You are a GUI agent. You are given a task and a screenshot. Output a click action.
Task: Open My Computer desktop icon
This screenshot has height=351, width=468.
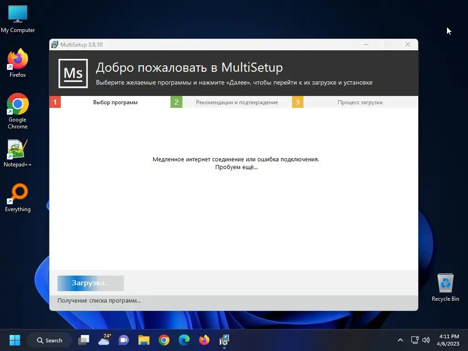point(18,19)
